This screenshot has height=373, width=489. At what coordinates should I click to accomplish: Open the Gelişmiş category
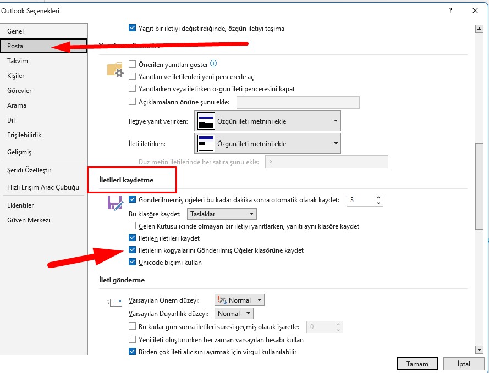(44, 152)
